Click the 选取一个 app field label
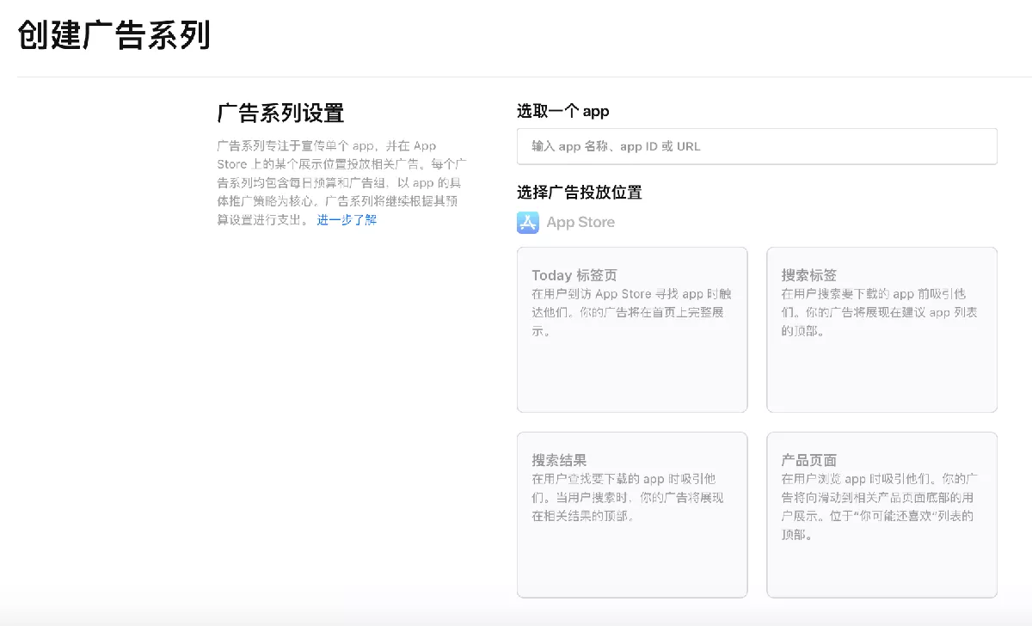Screen dimensions: 1032x626 tap(562, 111)
